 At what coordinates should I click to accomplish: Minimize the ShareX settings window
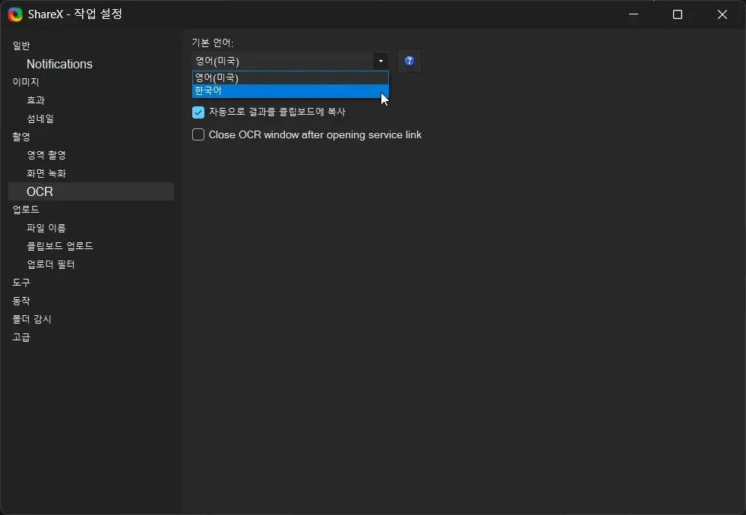click(634, 14)
